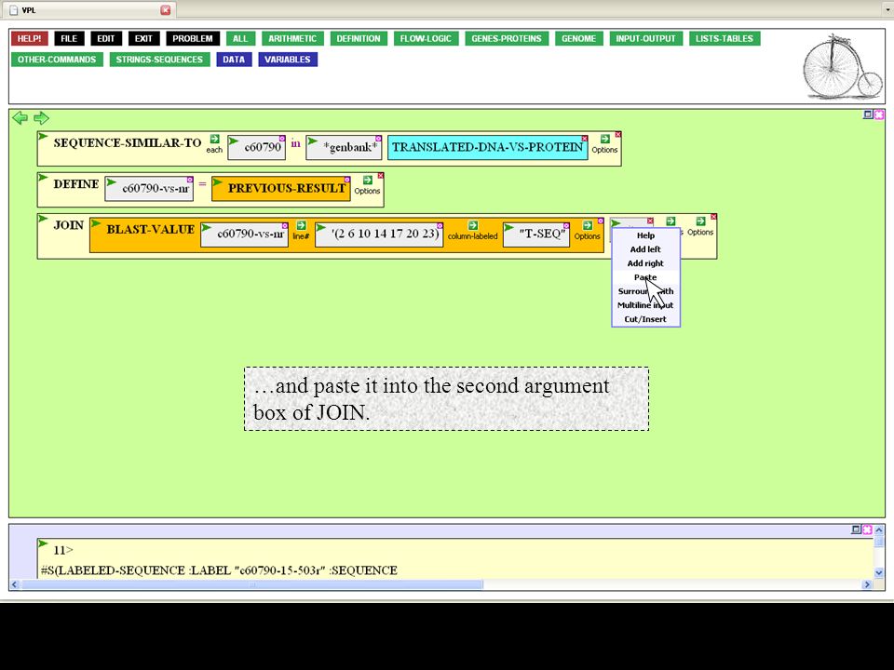Viewport: 894px width, 670px height.
Task: Click green triangle beside result 11>
Action: pos(43,543)
